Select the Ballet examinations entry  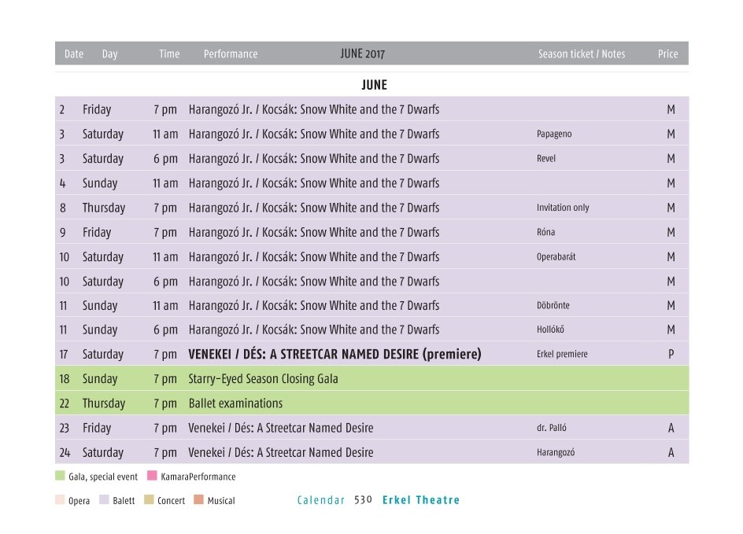(235, 403)
